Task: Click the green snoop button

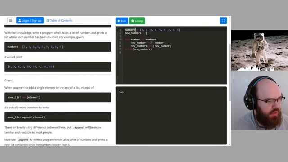Action: tap(137, 21)
